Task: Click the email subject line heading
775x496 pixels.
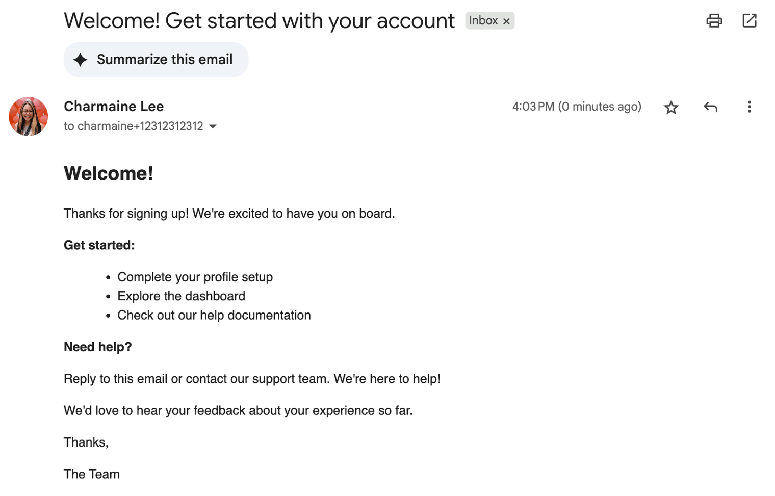Action: 259,21
